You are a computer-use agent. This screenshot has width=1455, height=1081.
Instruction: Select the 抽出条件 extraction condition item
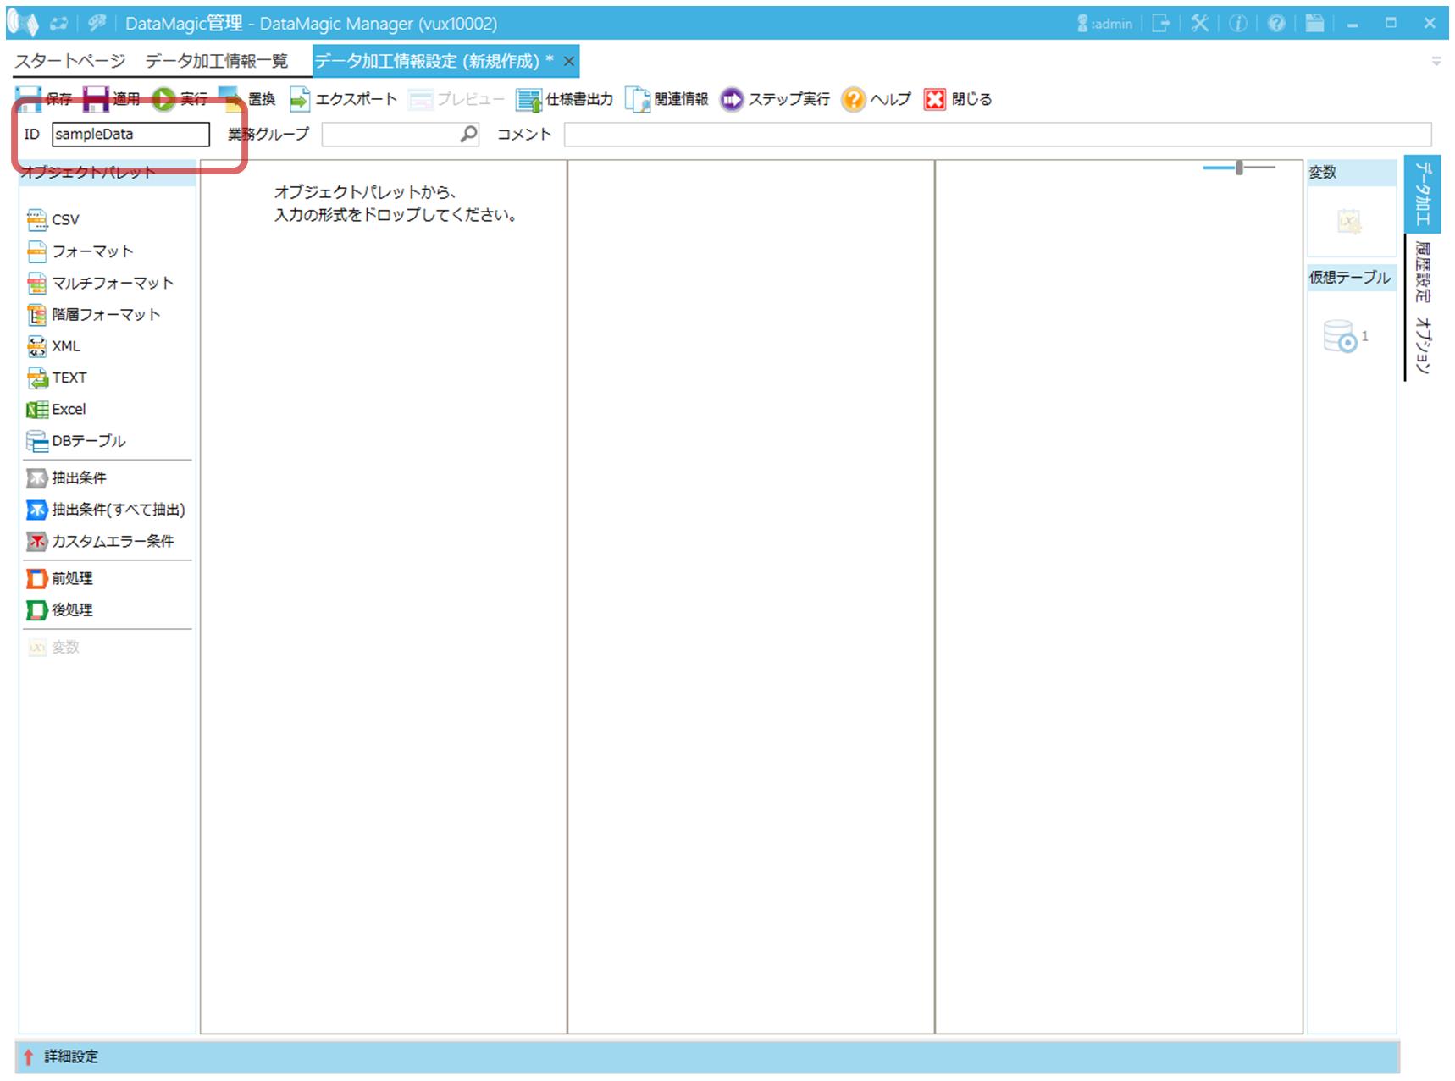[x=66, y=478]
